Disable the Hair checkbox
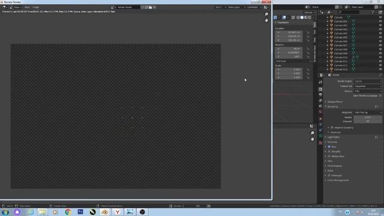 pos(329,146)
